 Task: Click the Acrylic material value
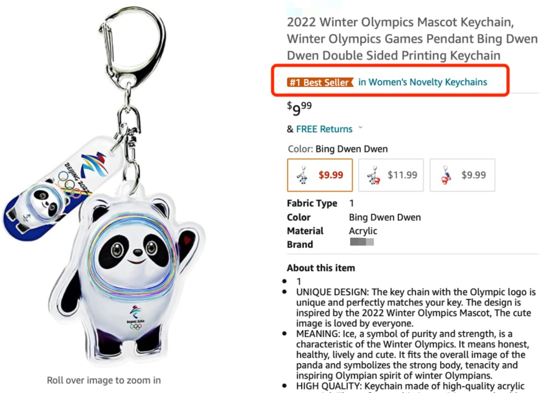[x=363, y=231]
